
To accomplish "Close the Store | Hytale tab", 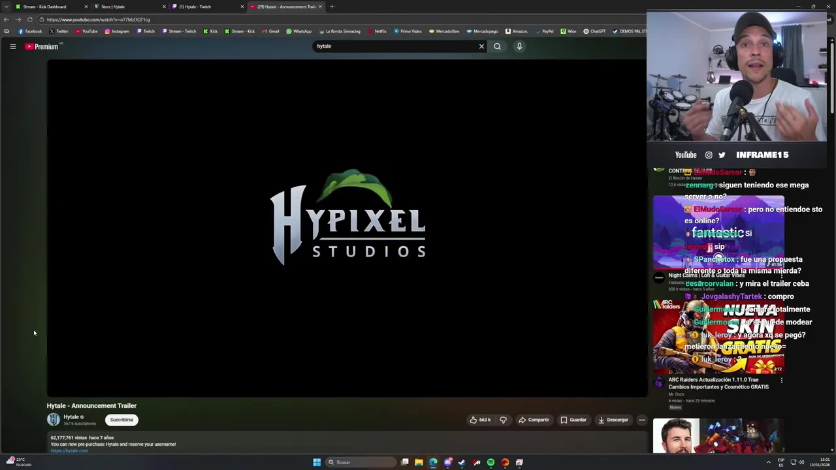I will [x=164, y=7].
